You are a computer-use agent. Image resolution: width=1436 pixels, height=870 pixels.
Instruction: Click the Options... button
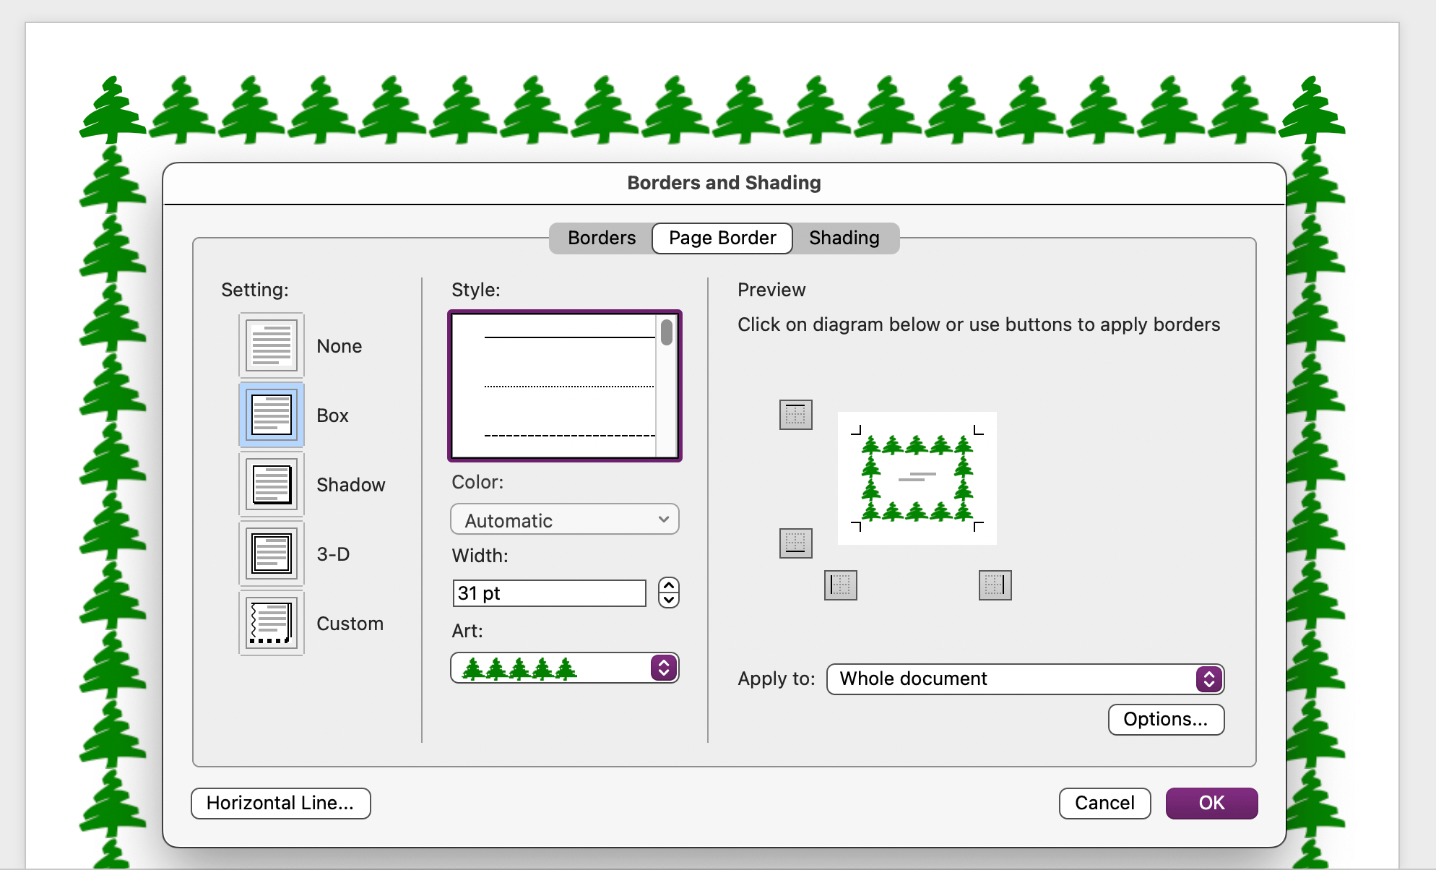coord(1165,719)
